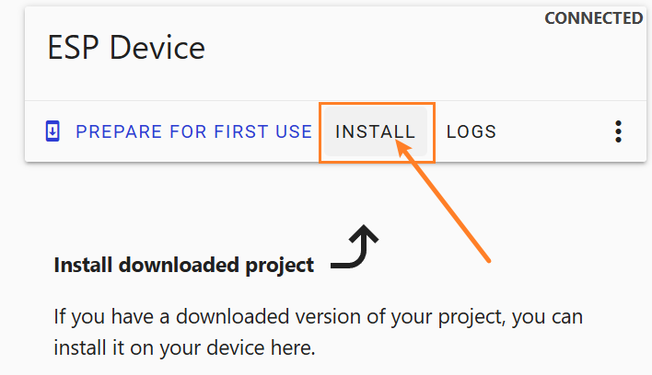The image size is (652, 375).
Task: Click the device download icon beside Prepare
Action: click(53, 131)
